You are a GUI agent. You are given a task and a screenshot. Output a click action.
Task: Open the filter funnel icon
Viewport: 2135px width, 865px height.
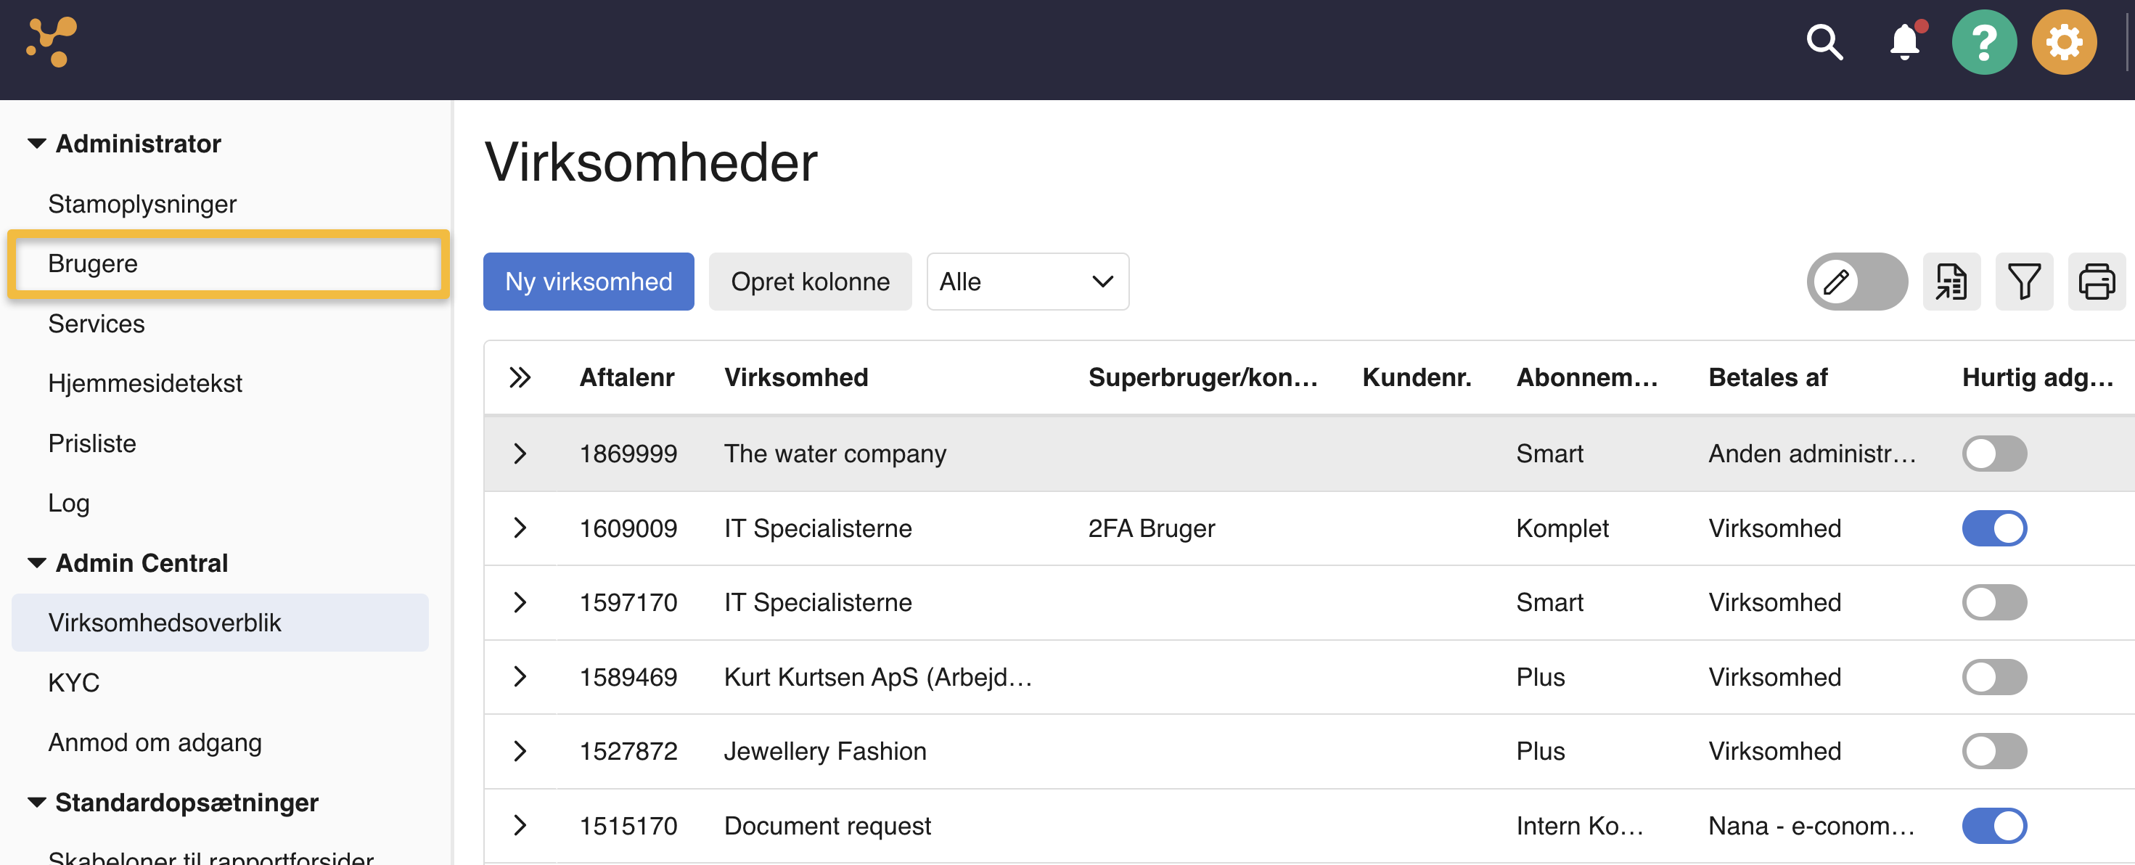(x=2023, y=282)
